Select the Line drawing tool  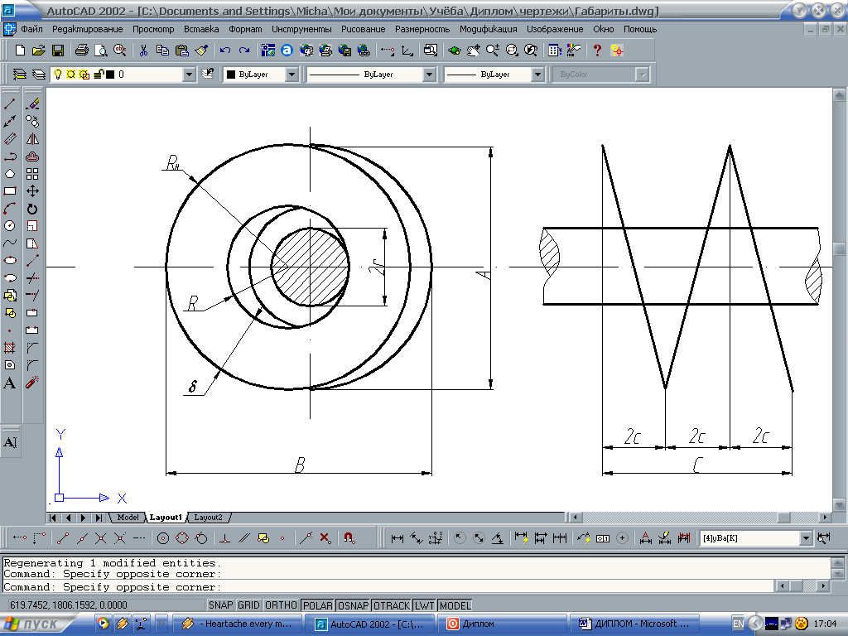coord(10,104)
